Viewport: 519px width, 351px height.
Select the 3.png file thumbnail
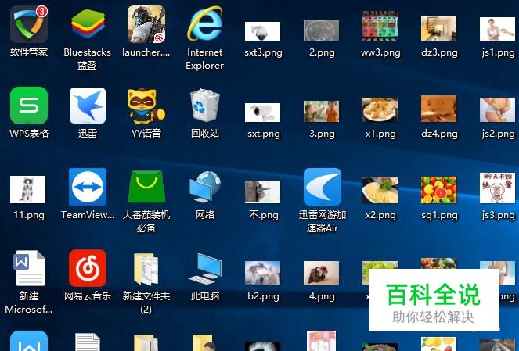click(322, 111)
